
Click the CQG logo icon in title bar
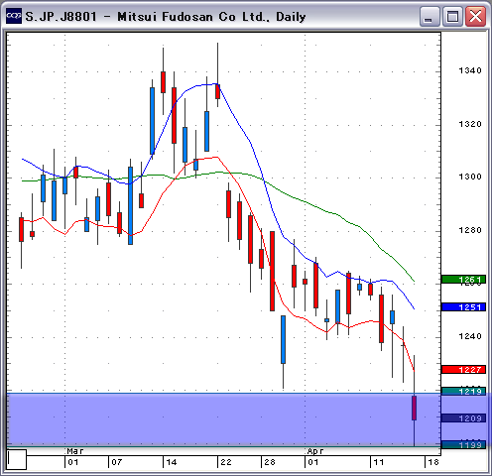(x=14, y=16)
